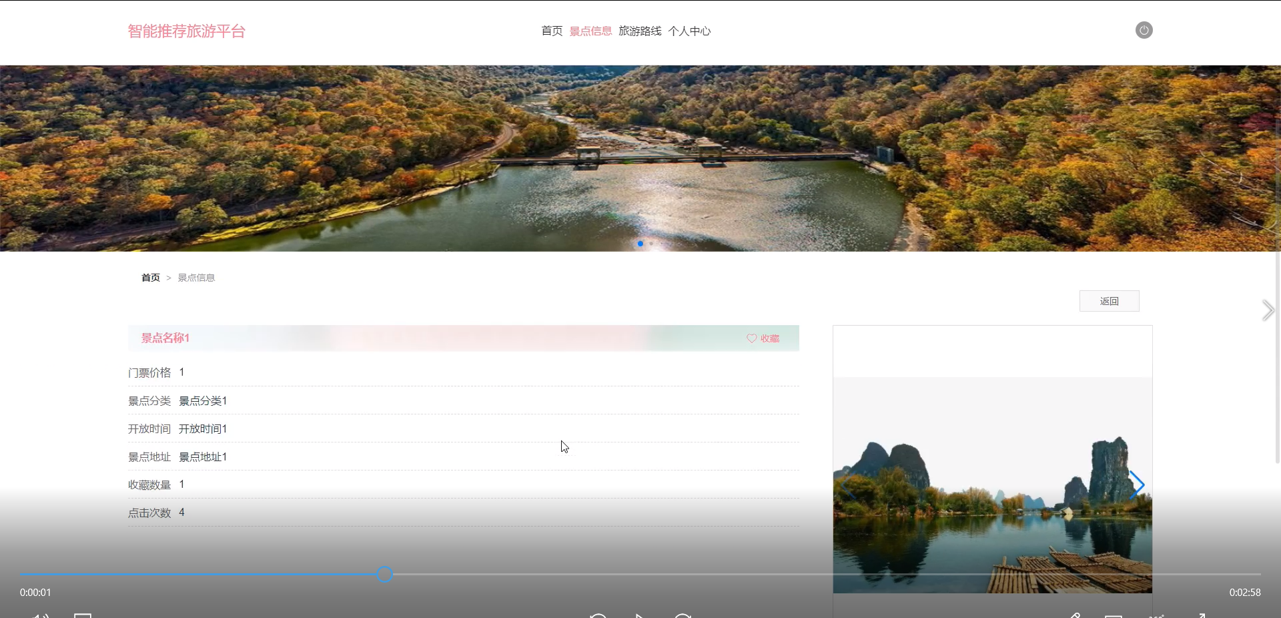This screenshot has width=1281, height=618.
Task: Click the gray chevron at page right edge
Action: pos(1268,310)
